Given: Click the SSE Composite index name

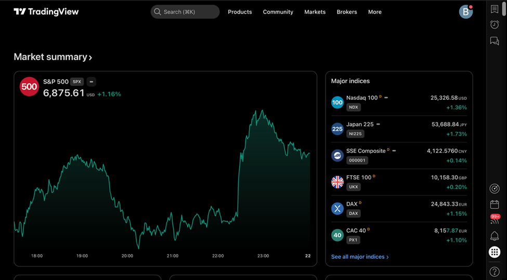Looking at the screenshot, I should click(x=366, y=151).
